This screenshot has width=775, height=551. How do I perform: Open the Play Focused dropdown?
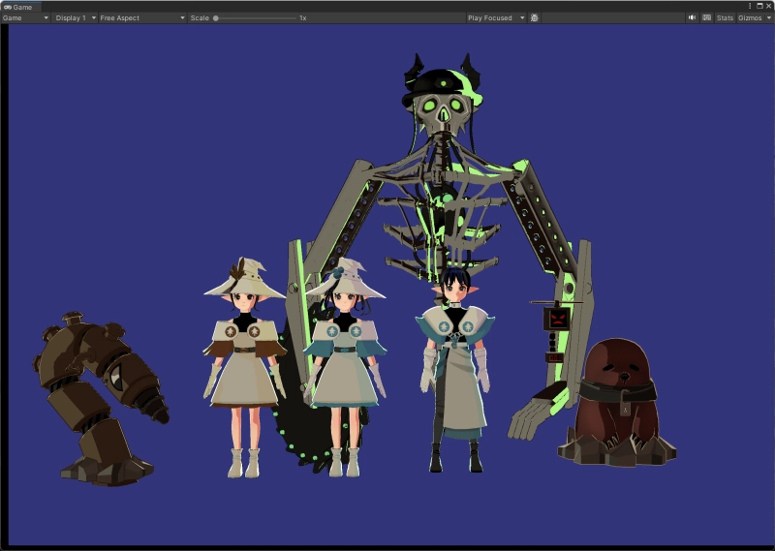click(495, 17)
